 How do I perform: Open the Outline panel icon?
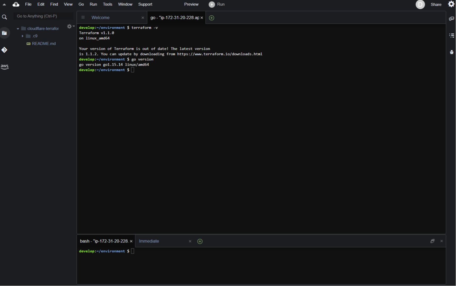tap(451, 35)
